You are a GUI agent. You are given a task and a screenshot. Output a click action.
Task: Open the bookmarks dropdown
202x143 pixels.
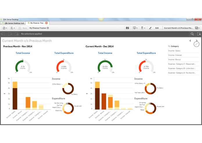pyautogui.click(x=143, y=28)
